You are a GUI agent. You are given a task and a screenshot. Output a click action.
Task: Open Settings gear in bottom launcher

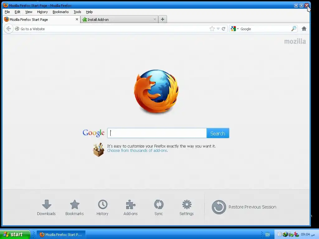pyautogui.click(x=187, y=208)
